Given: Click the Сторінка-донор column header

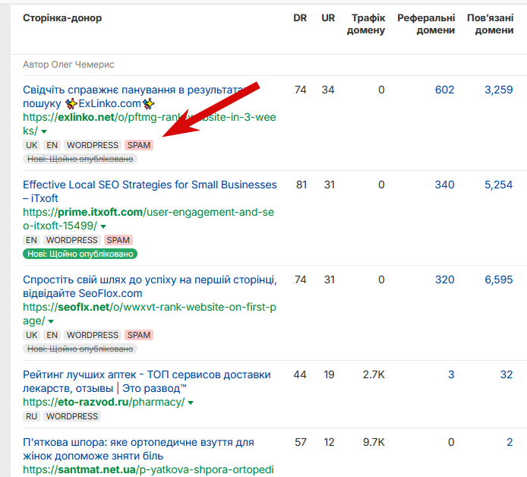Looking at the screenshot, I should click(x=62, y=17).
